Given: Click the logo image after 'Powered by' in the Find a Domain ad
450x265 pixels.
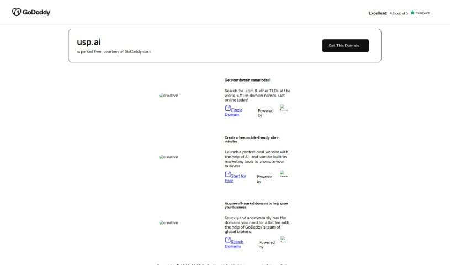Looking at the screenshot, I should [284, 107].
